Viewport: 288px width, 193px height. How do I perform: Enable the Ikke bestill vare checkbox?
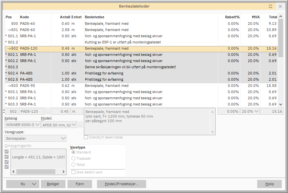pyautogui.click(x=74, y=172)
